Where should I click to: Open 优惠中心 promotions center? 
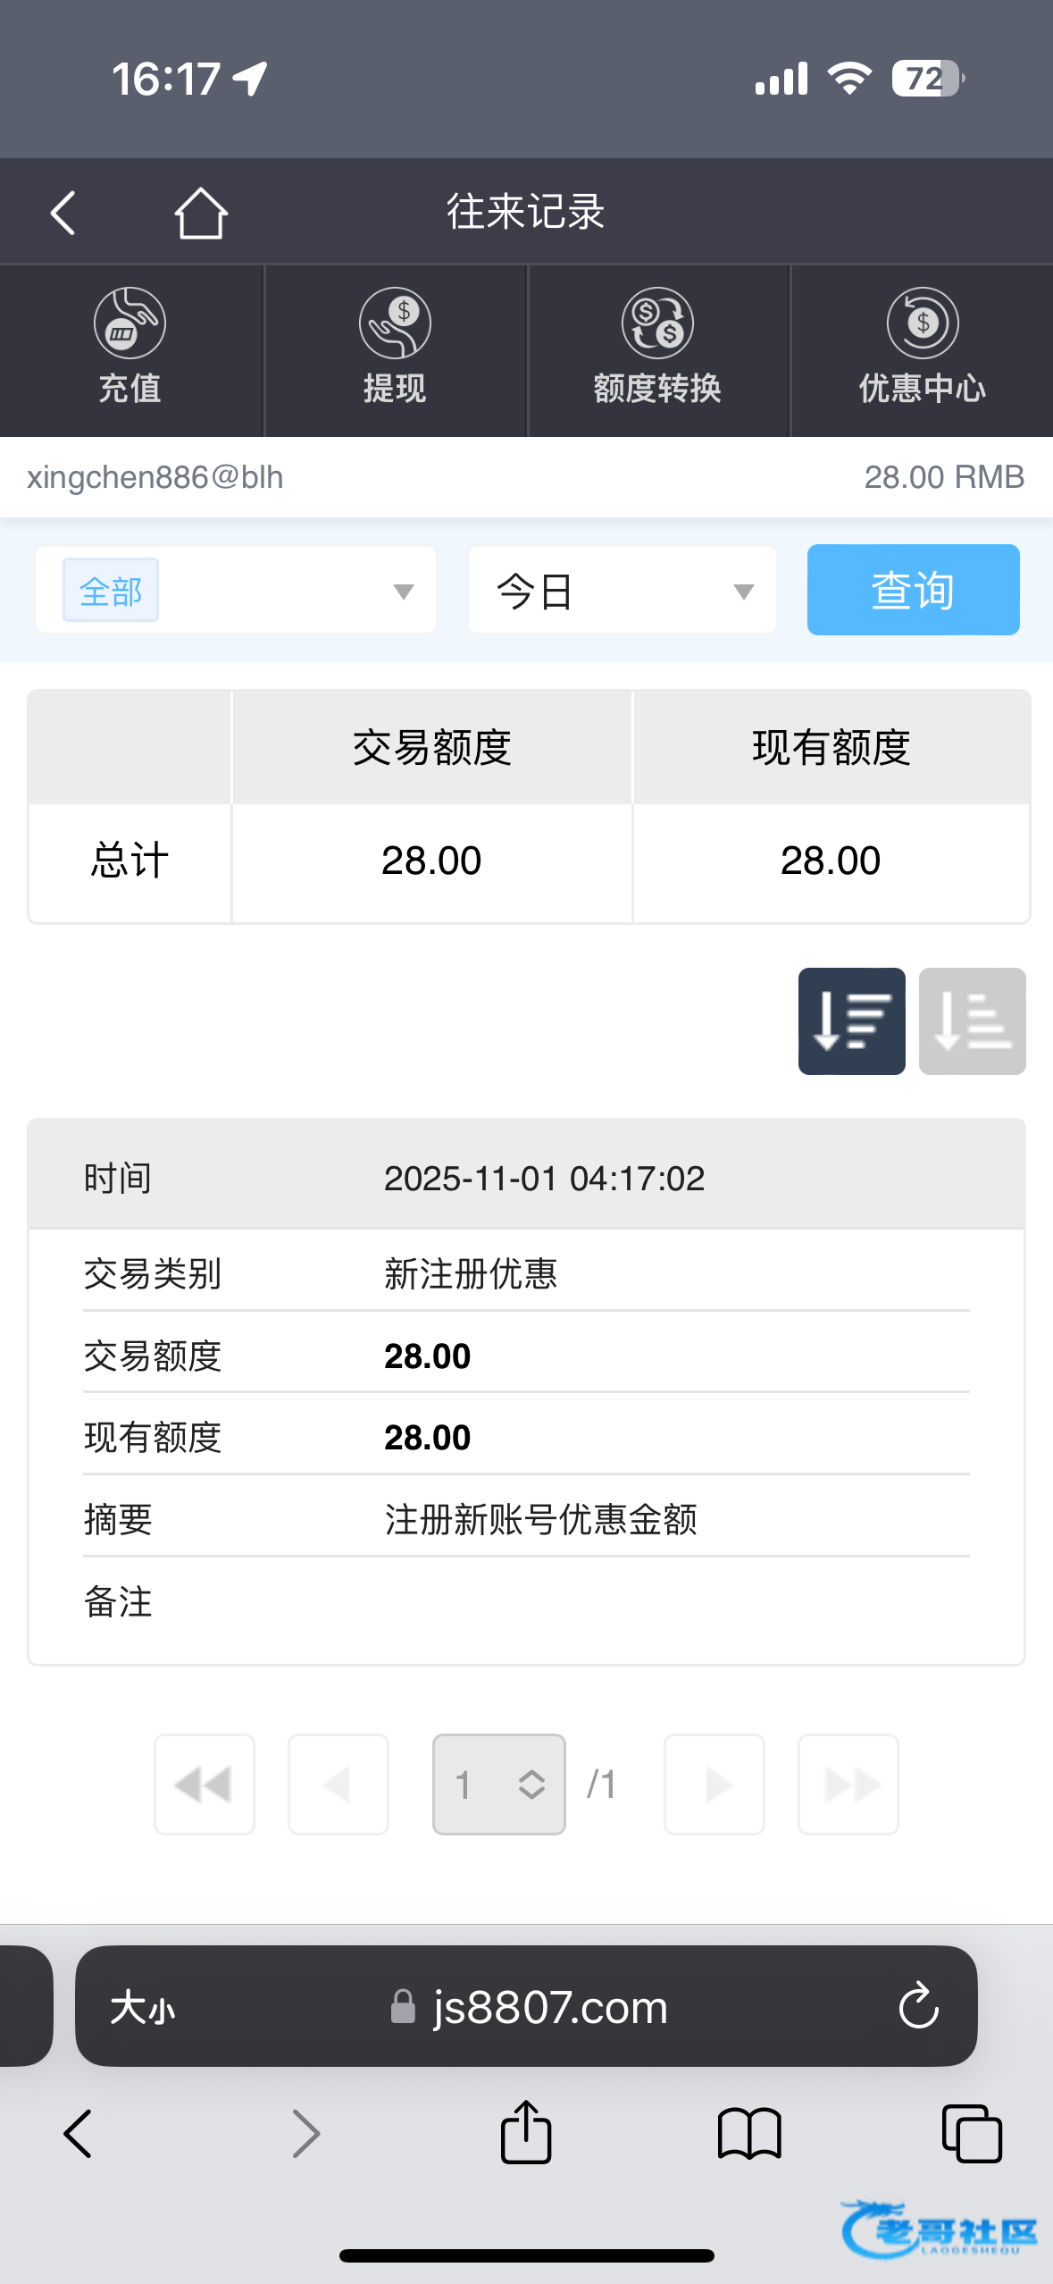click(922, 348)
